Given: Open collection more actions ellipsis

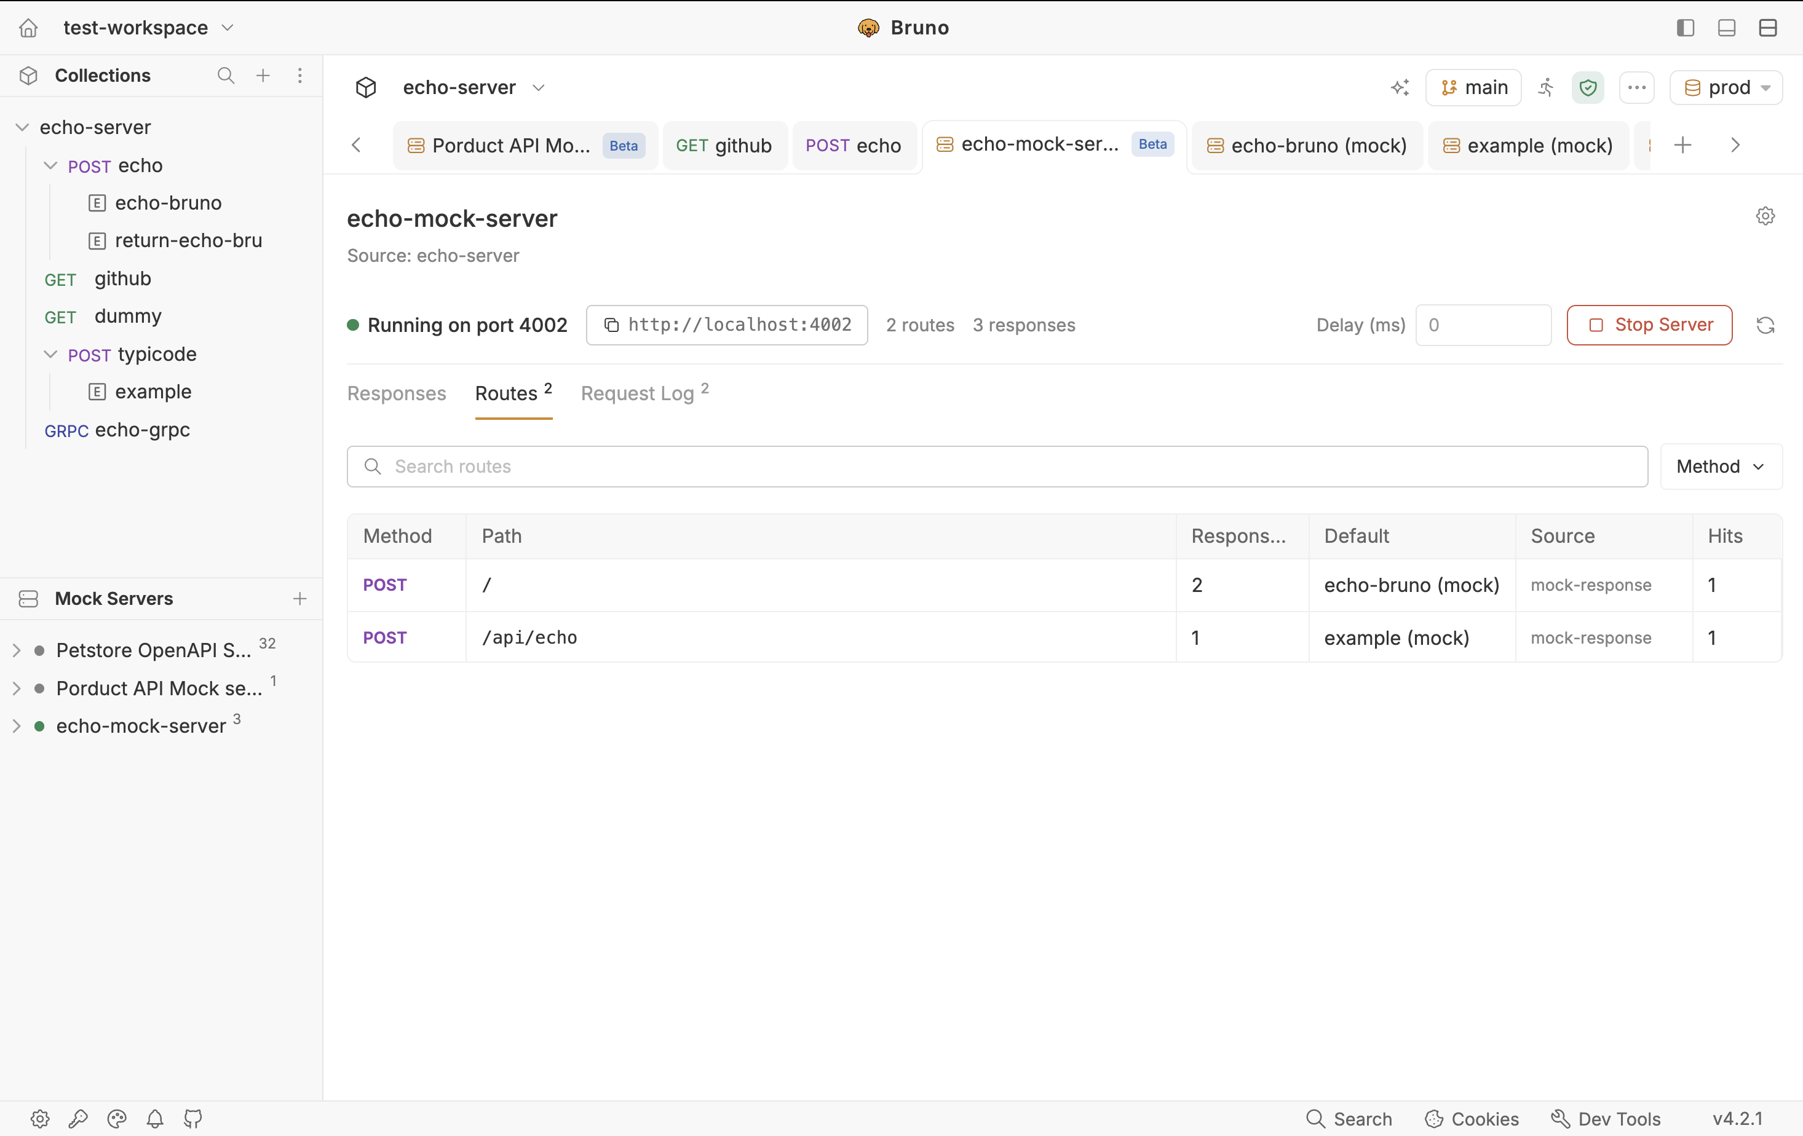Looking at the screenshot, I should pyautogui.click(x=1636, y=87).
